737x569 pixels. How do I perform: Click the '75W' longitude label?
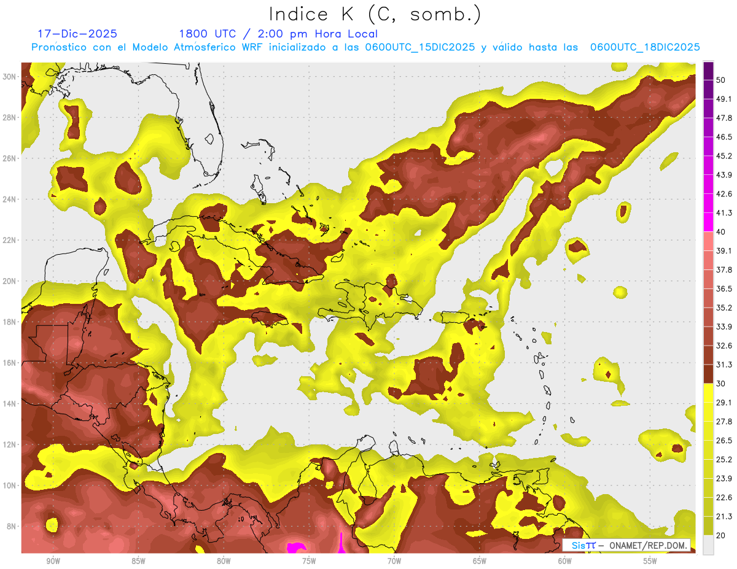(309, 561)
